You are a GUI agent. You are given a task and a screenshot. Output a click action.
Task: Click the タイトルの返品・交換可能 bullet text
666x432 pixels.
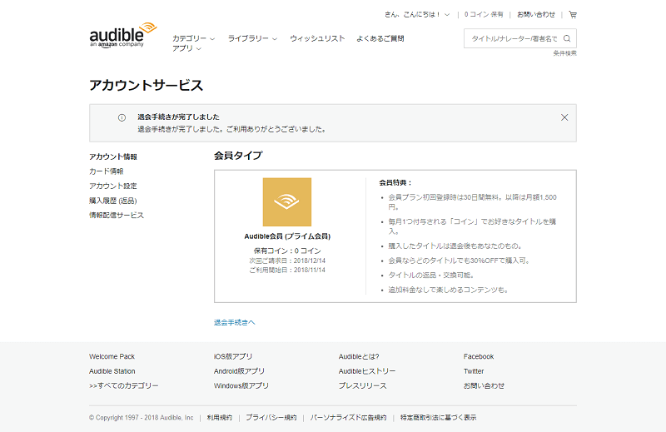(431, 276)
